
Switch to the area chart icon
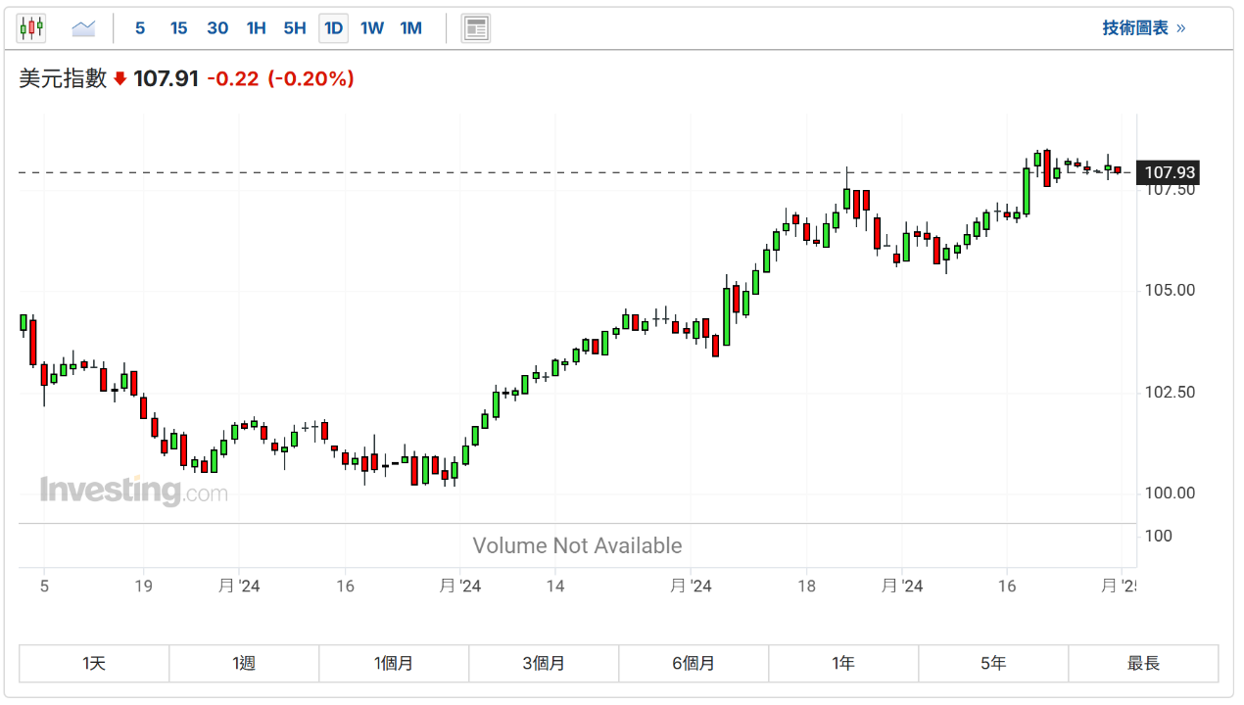(83, 28)
